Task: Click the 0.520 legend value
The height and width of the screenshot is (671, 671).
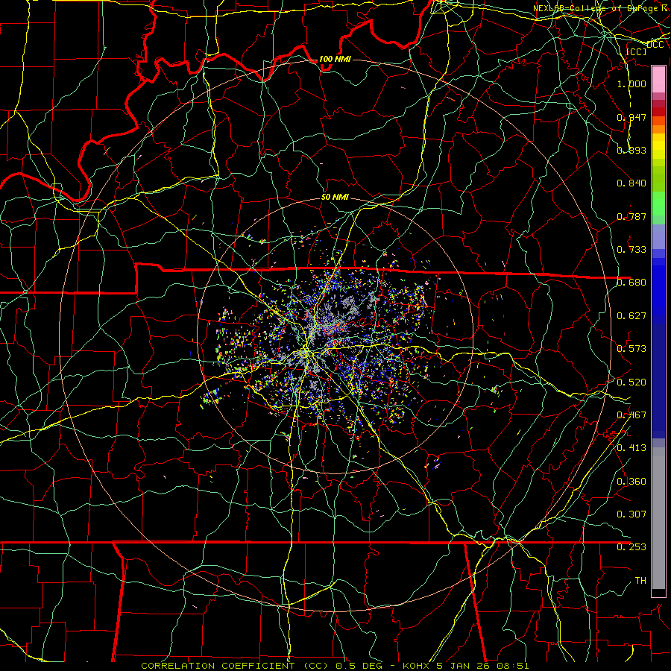Action: (x=631, y=382)
